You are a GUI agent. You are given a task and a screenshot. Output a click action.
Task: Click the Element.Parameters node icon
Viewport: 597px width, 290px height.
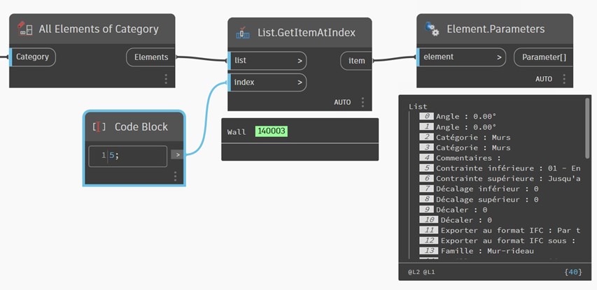432,29
